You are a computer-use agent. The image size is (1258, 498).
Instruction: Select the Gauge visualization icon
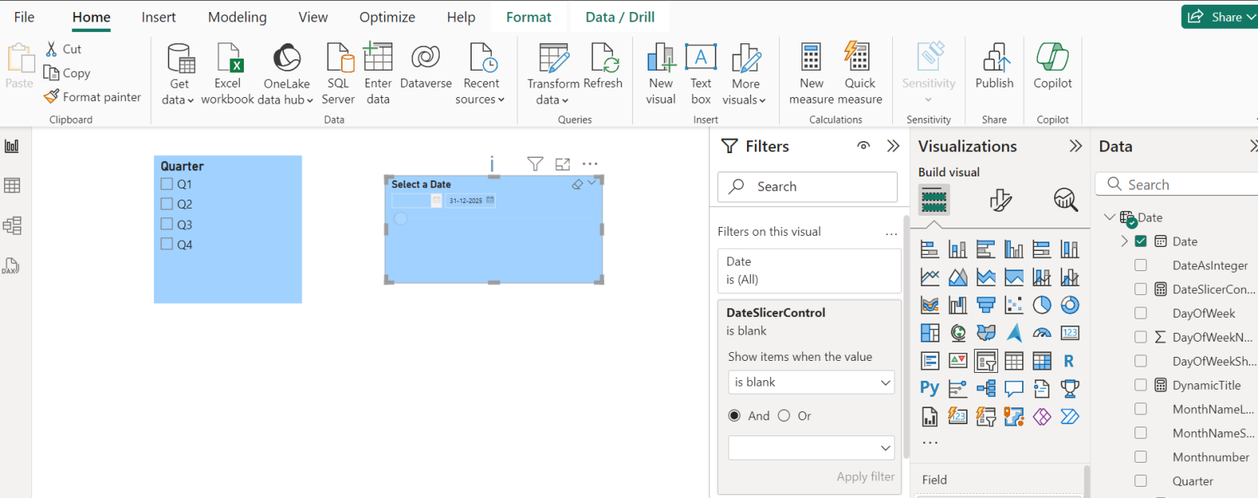[1041, 333]
